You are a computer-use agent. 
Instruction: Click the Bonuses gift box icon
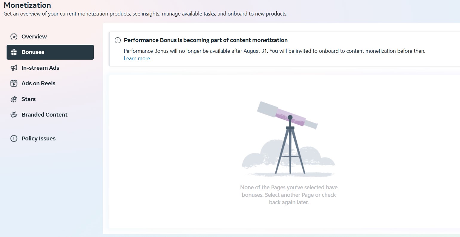click(14, 52)
